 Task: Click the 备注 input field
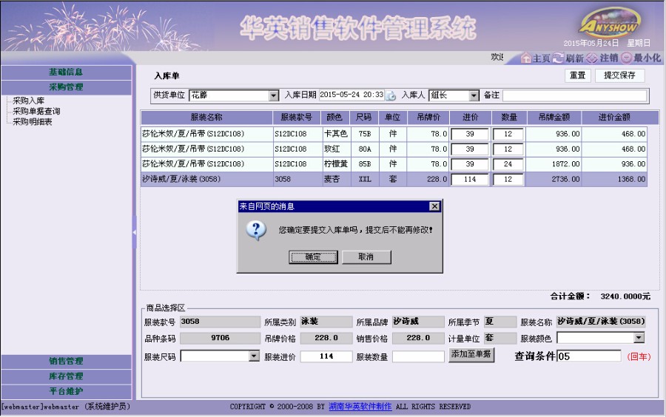[x=575, y=95]
